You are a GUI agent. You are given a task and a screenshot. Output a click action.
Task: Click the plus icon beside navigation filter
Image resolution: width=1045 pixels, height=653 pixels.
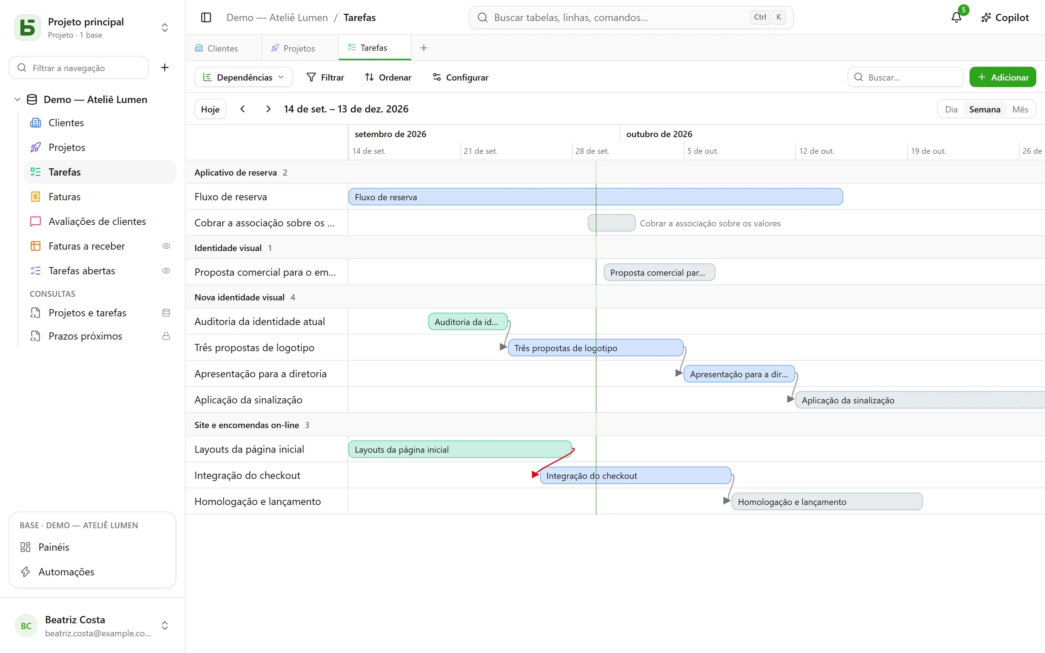(164, 68)
